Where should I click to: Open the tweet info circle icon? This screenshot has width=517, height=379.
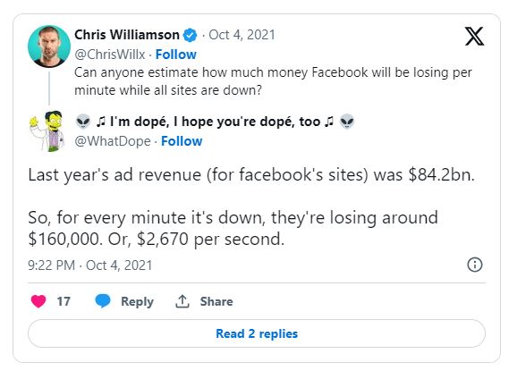475,265
